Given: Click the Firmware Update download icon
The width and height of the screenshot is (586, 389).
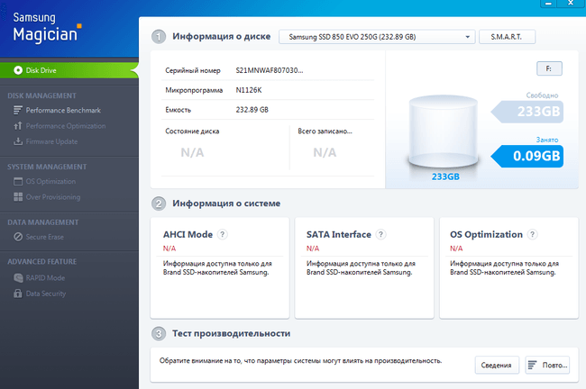Looking at the screenshot, I should pos(18,141).
